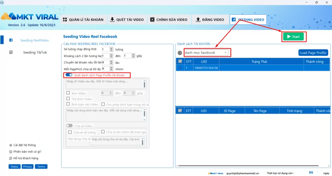This screenshot has width=332, height=176.
Task: Click the MKT Viral logo
Action: 30,17
